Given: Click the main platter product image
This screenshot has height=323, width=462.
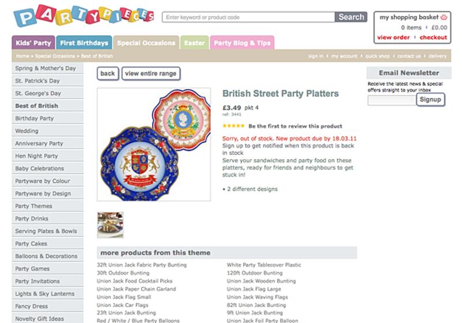Looking at the screenshot, I should tap(154, 144).
